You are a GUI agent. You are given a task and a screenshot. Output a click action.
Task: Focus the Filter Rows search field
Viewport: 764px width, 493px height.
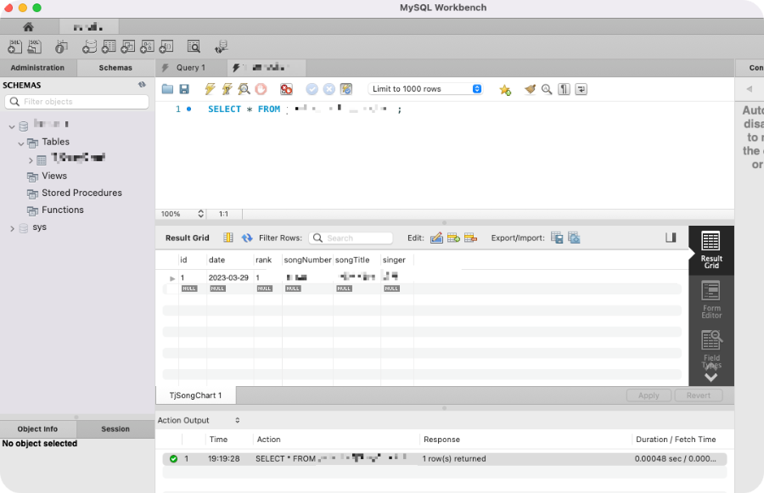tap(351, 238)
